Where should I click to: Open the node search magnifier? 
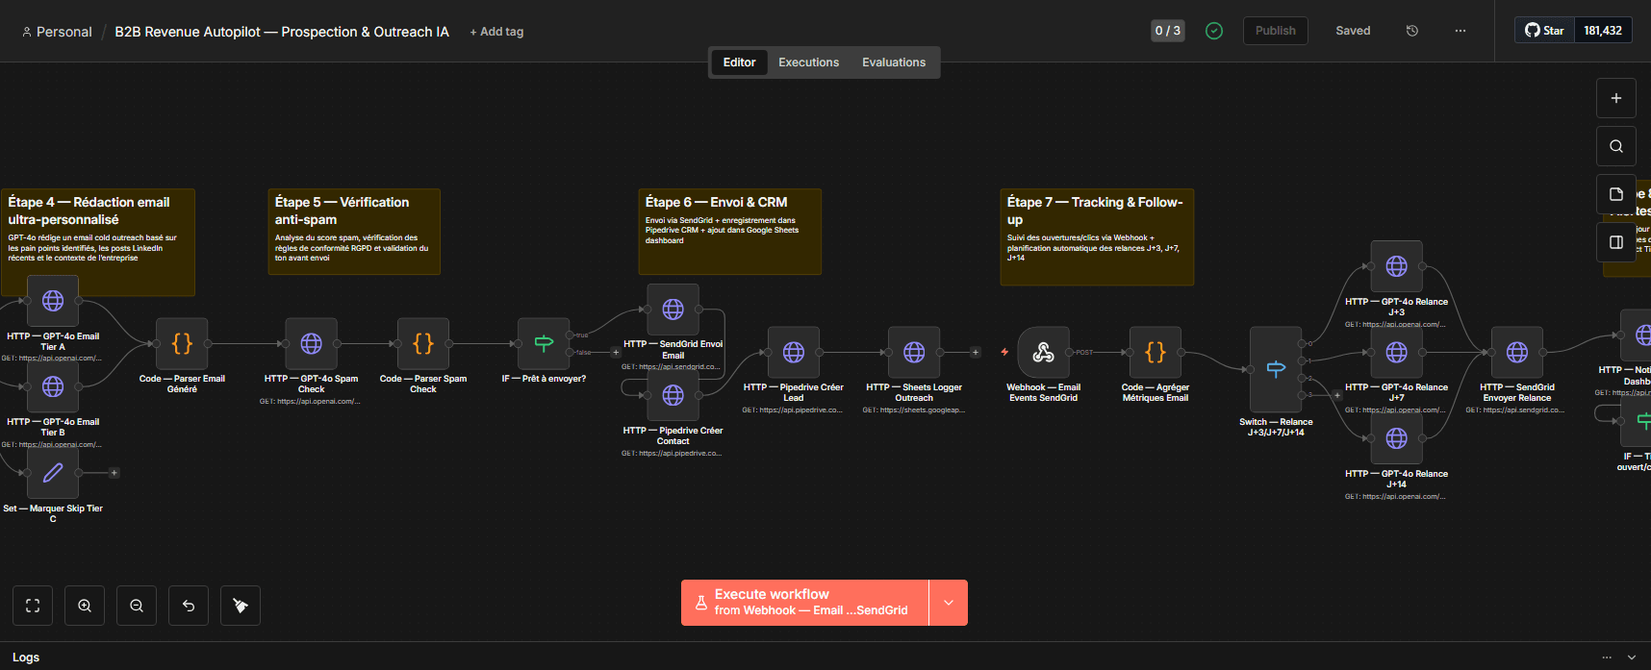pos(1616,146)
